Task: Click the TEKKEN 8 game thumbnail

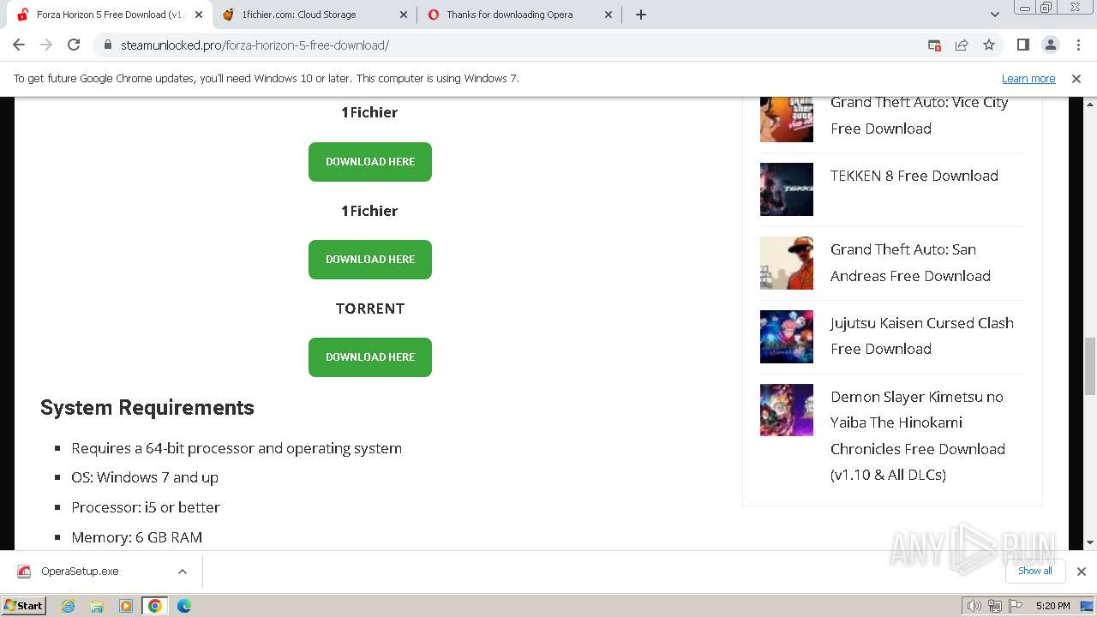Action: click(x=787, y=189)
